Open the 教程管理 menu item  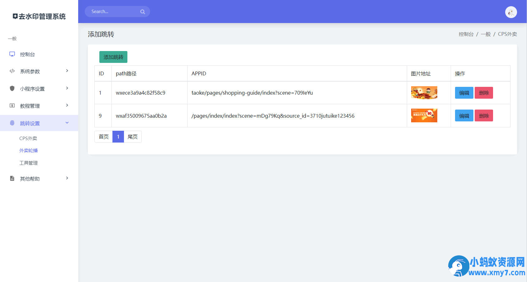(39, 106)
